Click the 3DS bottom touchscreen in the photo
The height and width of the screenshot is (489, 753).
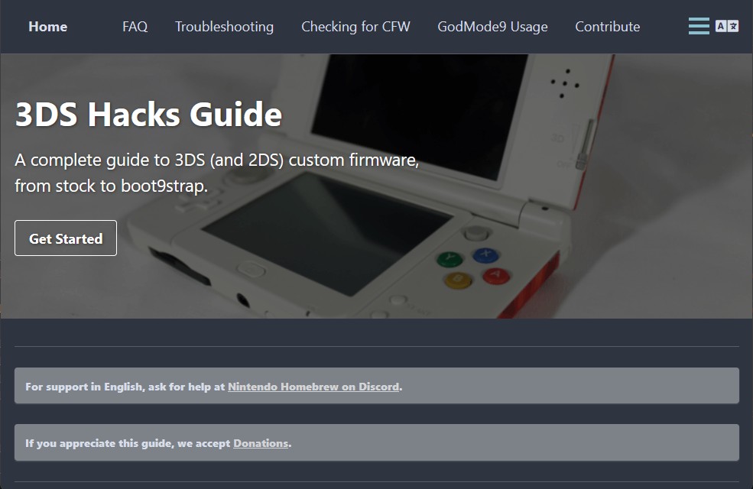coord(329,228)
